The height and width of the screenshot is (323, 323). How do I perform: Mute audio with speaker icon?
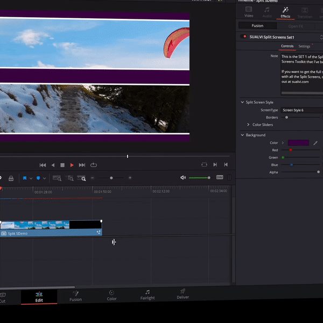(183, 178)
